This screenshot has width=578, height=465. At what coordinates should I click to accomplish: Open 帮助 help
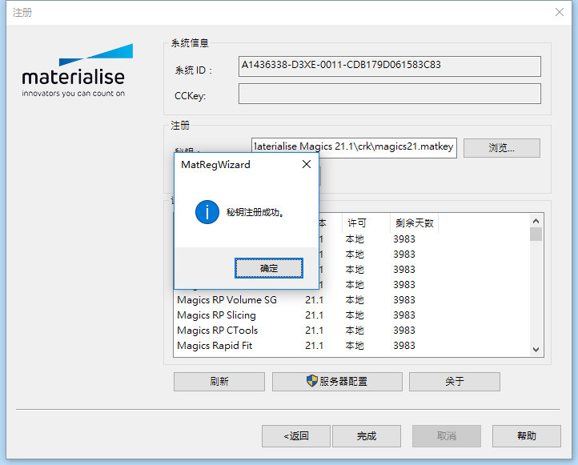coord(526,436)
